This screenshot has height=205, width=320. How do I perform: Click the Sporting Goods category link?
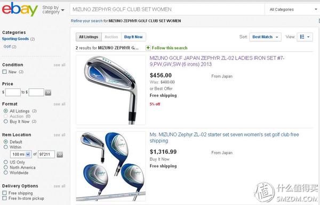tap(15, 39)
